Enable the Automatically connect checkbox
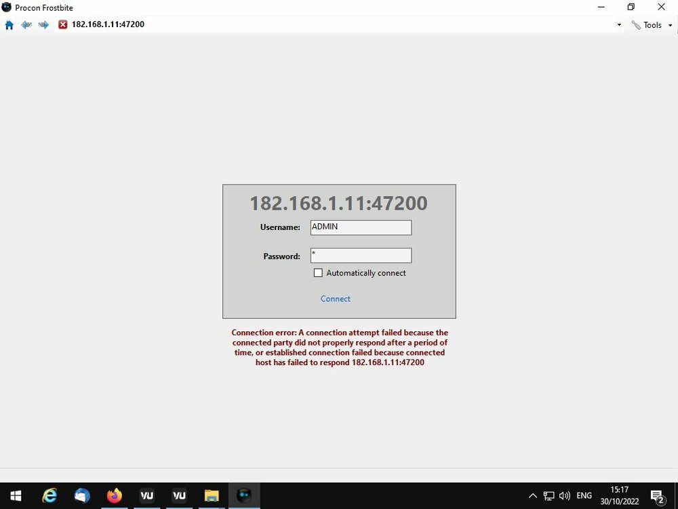Viewport: 678px width, 509px height. tap(318, 272)
